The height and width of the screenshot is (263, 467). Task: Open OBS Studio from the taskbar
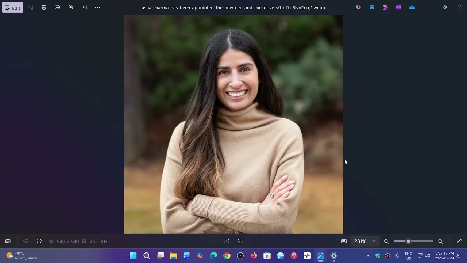[240, 256]
